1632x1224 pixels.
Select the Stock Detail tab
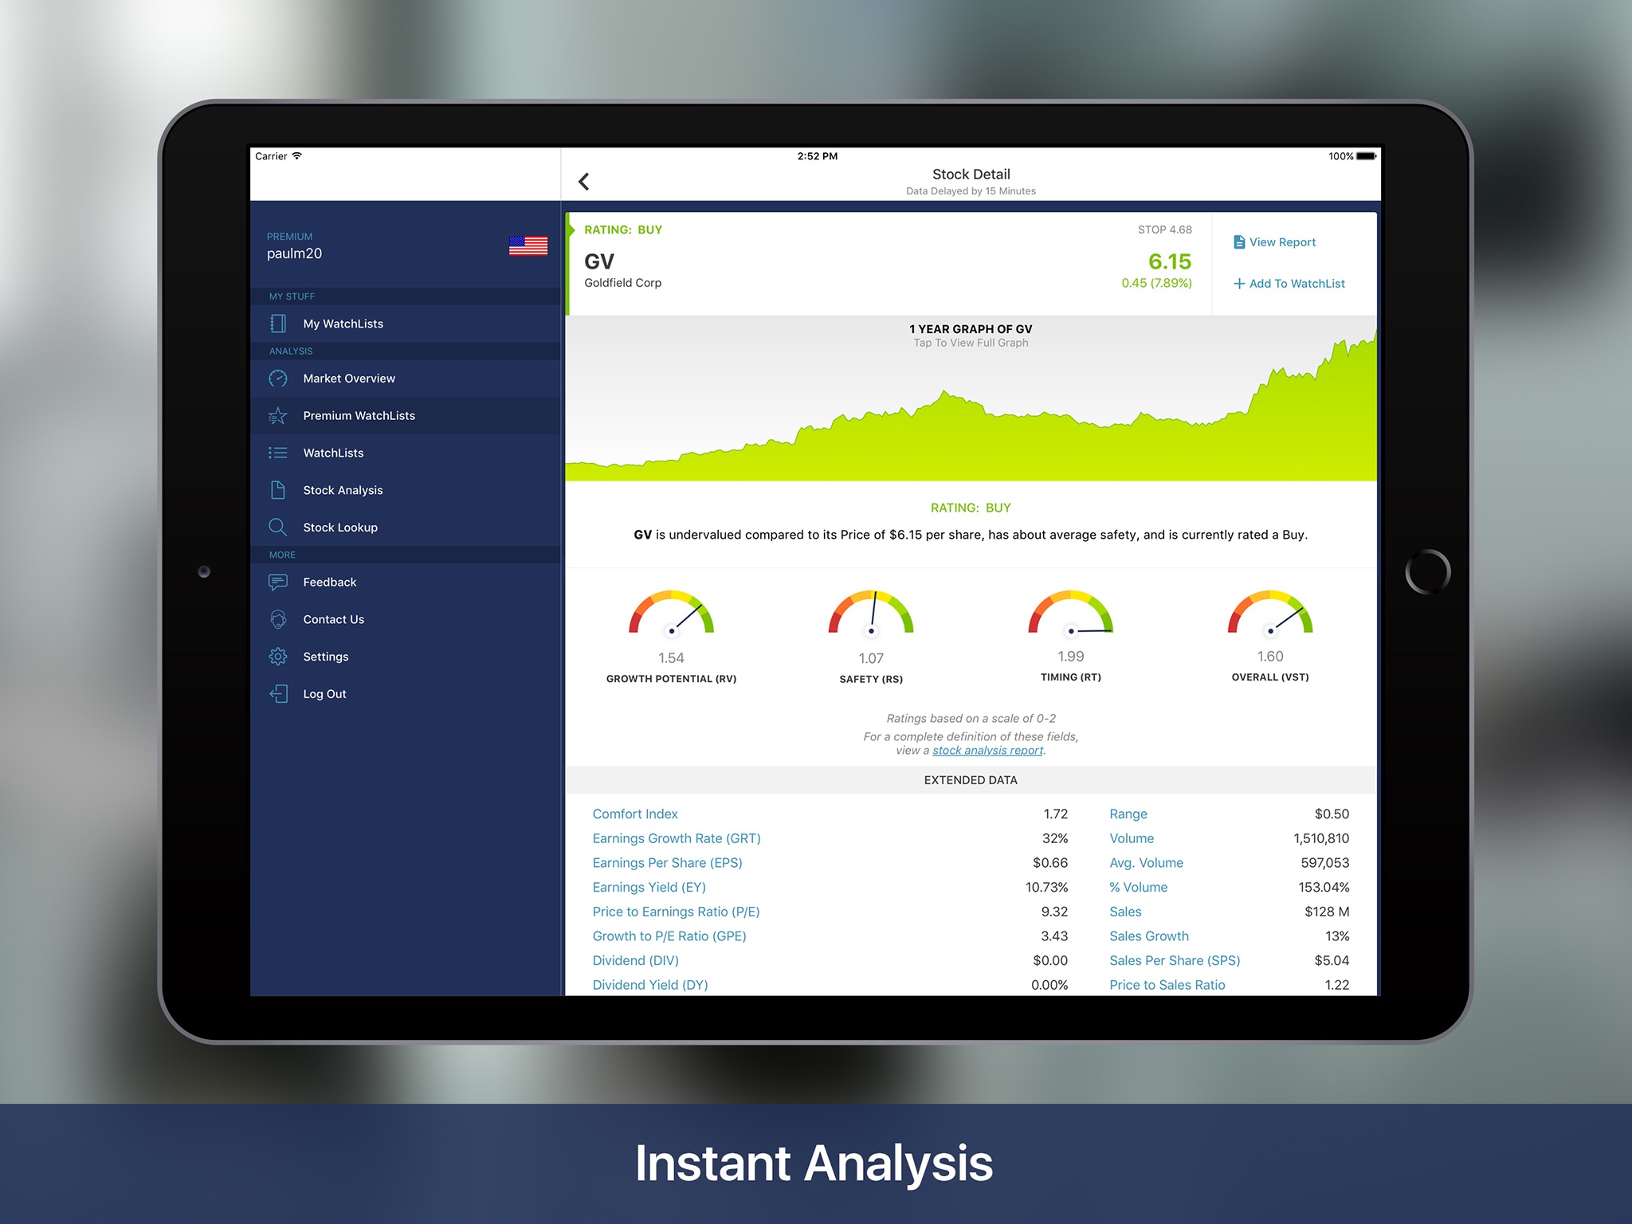click(971, 175)
